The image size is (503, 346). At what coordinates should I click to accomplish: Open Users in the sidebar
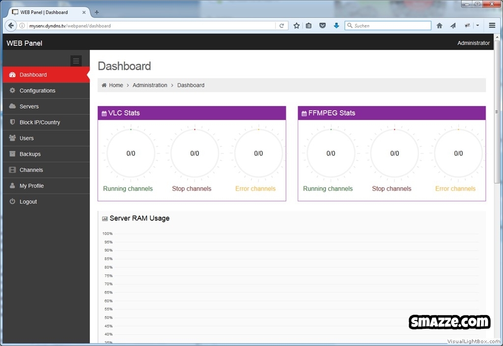pyautogui.click(x=46, y=138)
